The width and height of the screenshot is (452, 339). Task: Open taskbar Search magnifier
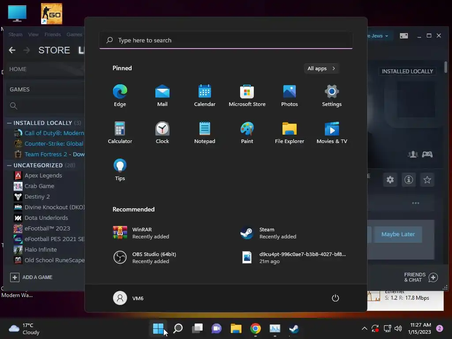click(x=178, y=328)
